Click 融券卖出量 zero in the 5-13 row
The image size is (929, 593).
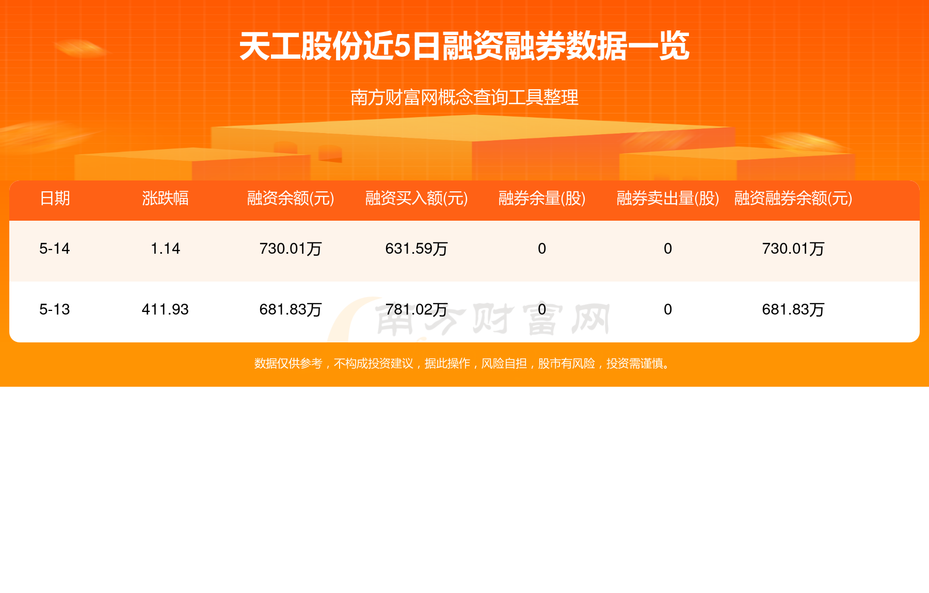point(668,309)
